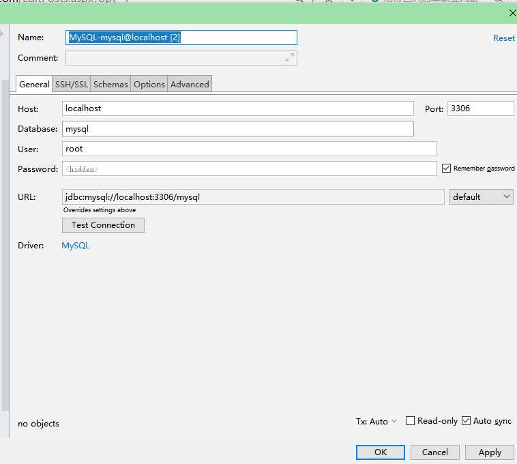517x464 pixels.
Task: Click the Port field showing 3306
Action: coord(480,108)
